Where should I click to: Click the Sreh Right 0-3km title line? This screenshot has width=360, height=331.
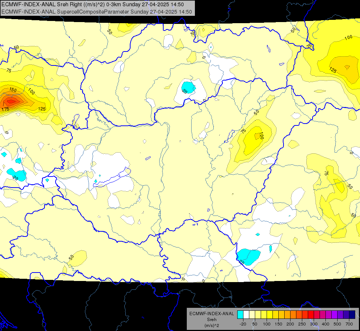coord(93,4)
